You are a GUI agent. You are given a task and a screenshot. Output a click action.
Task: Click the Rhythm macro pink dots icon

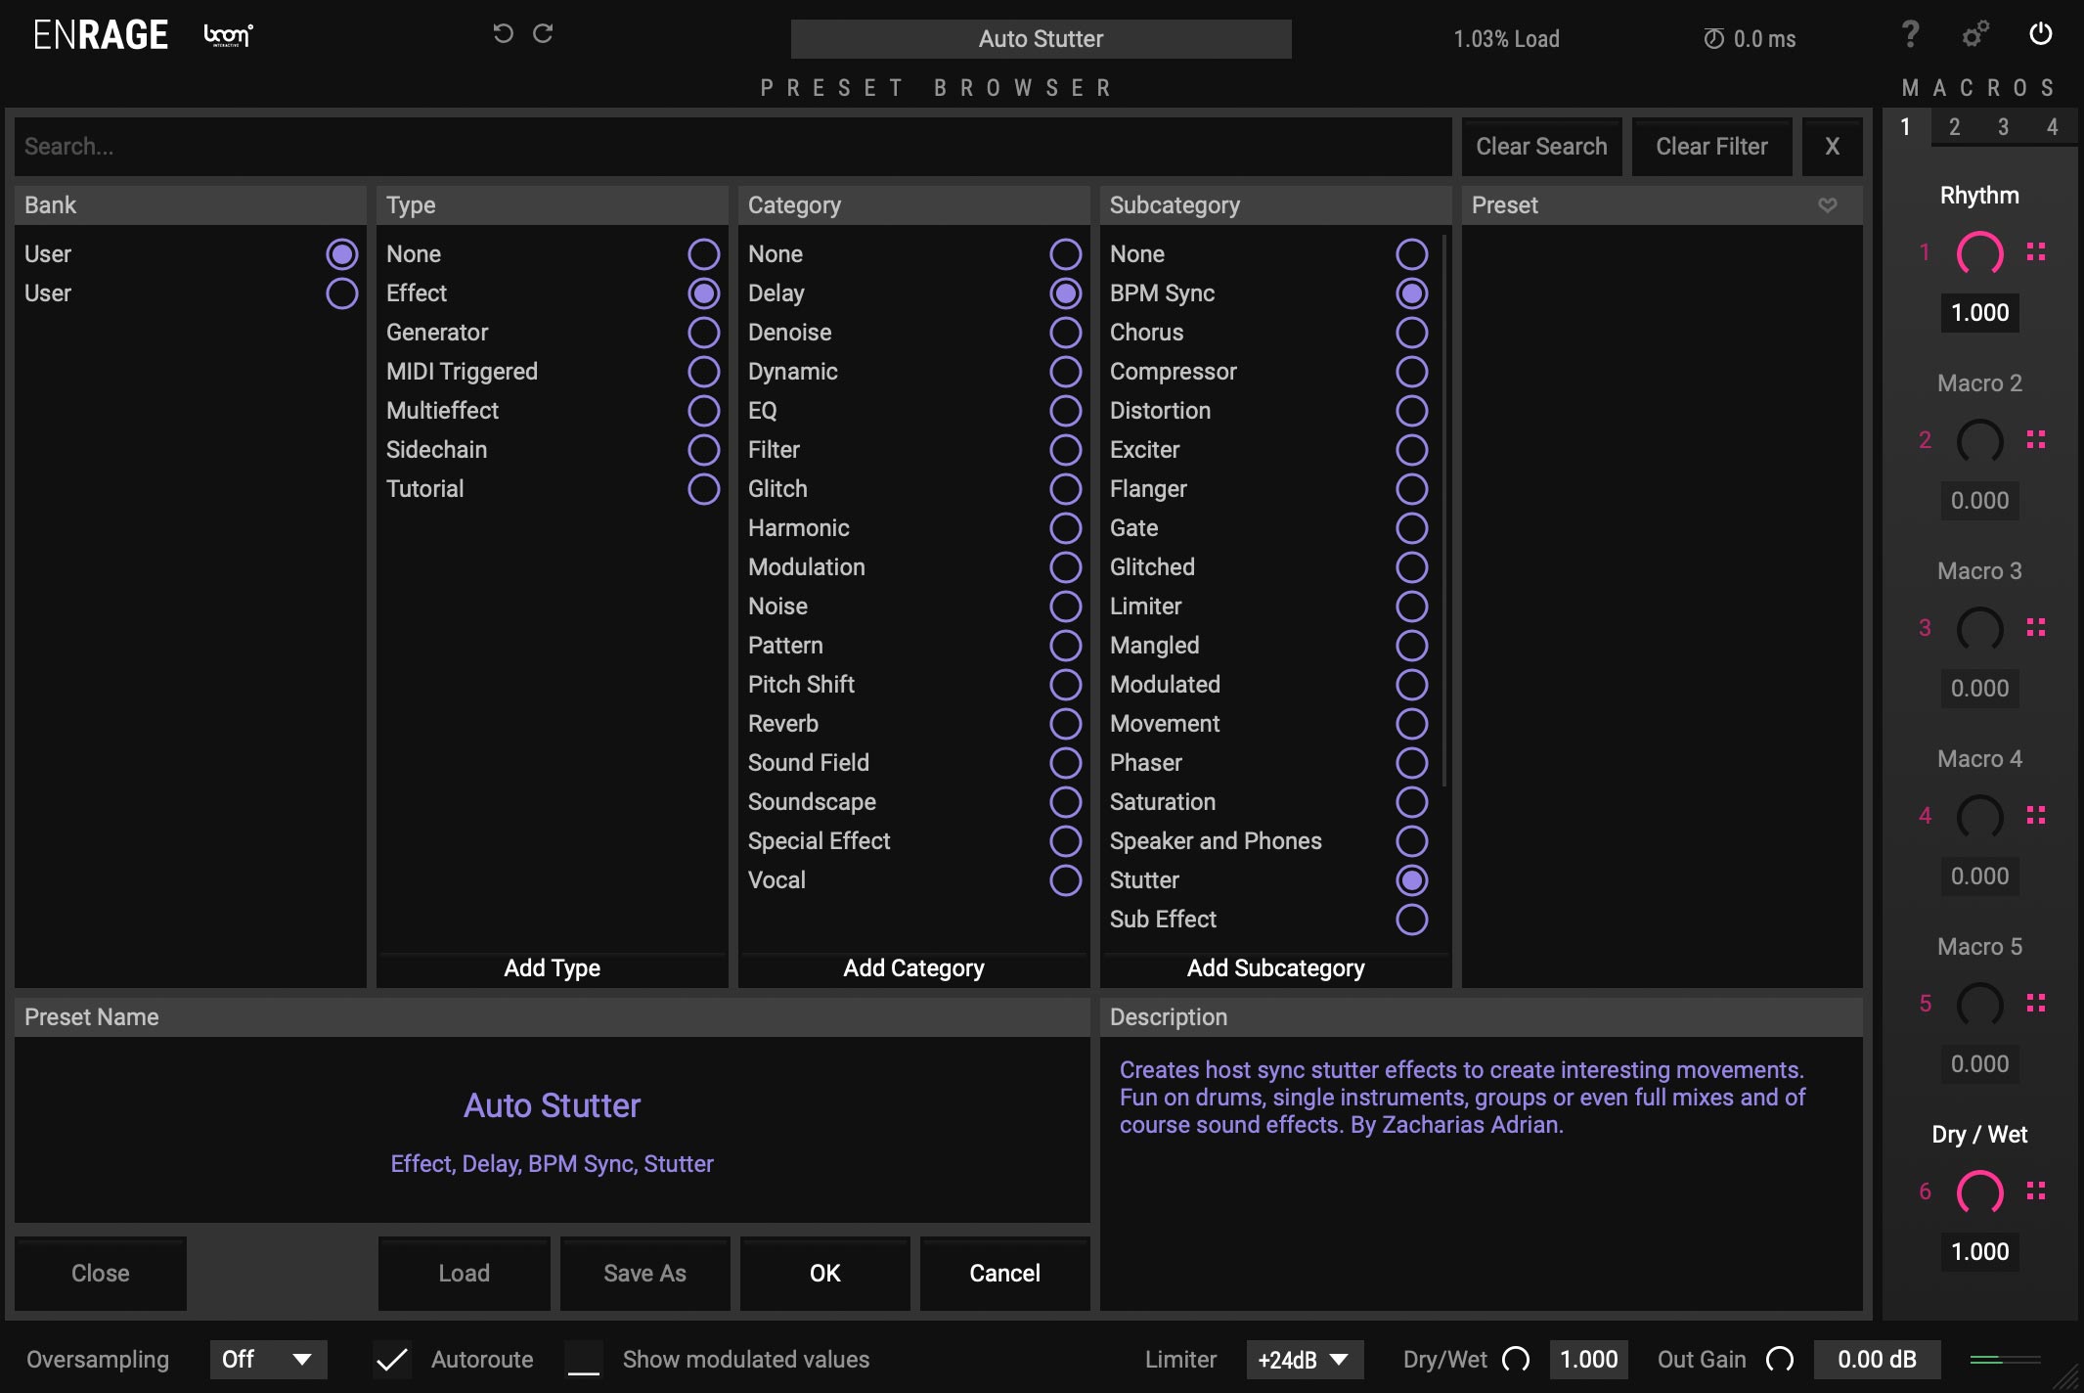(x=2036, y=252)
